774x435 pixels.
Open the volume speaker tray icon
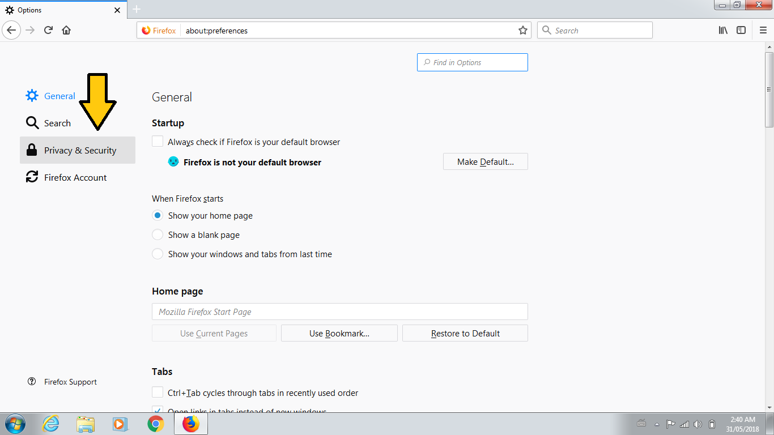[x=698, y=424]
